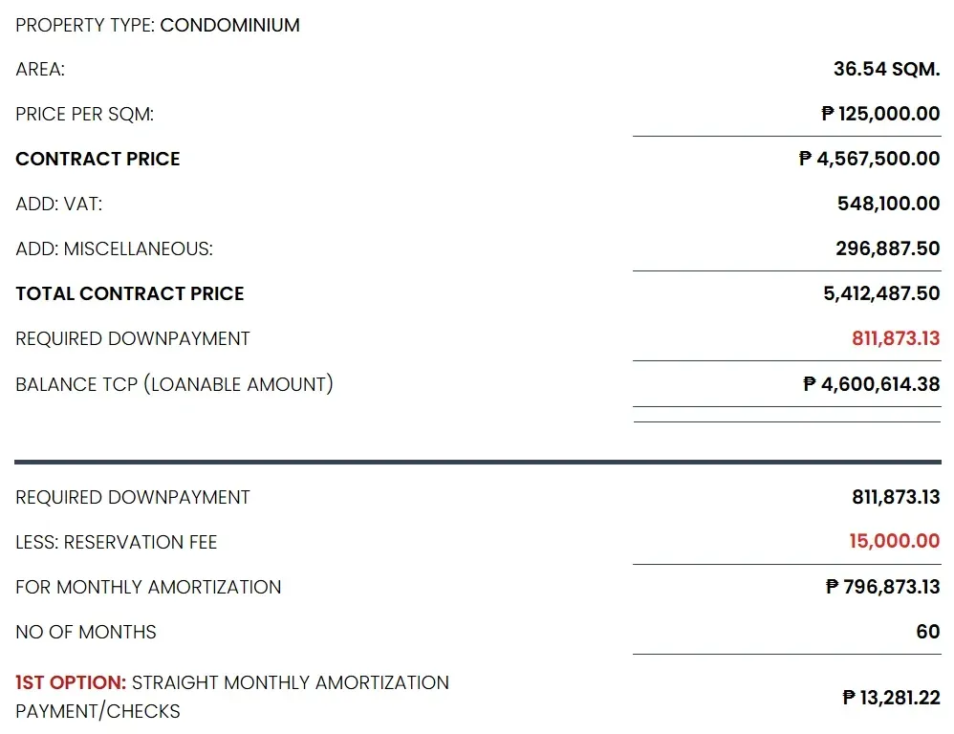Select the VAT amount 548,100.00
The height and width of the screenshot is (734, 954).
[888, 204]
